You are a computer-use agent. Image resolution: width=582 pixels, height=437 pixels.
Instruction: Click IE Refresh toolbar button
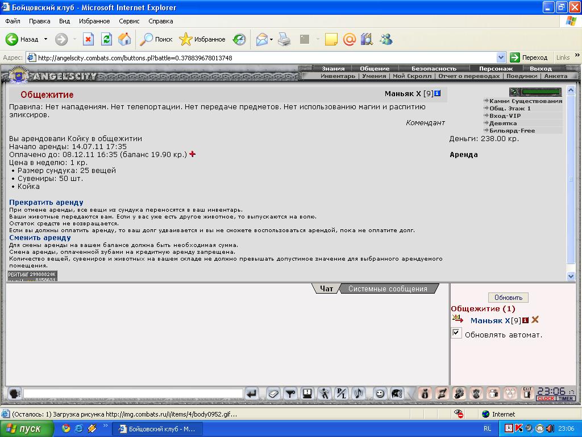(x=106, y=39)
